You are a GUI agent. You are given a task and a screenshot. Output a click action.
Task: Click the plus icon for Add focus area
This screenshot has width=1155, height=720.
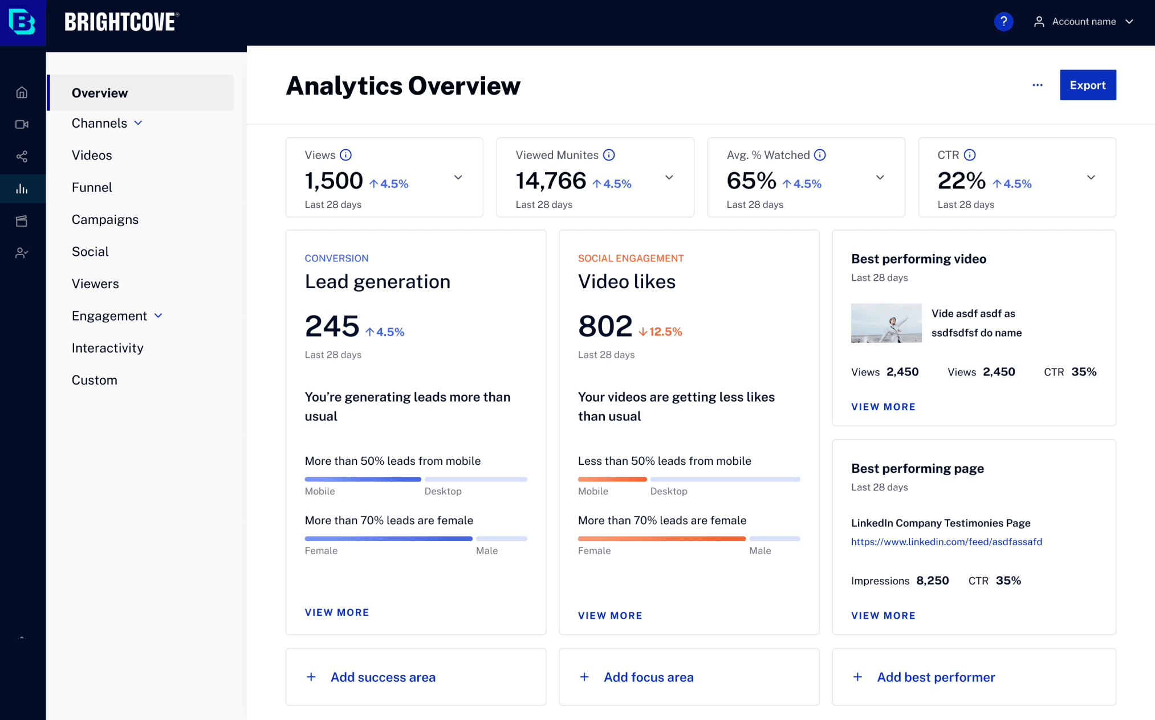(x=584, y=677)
